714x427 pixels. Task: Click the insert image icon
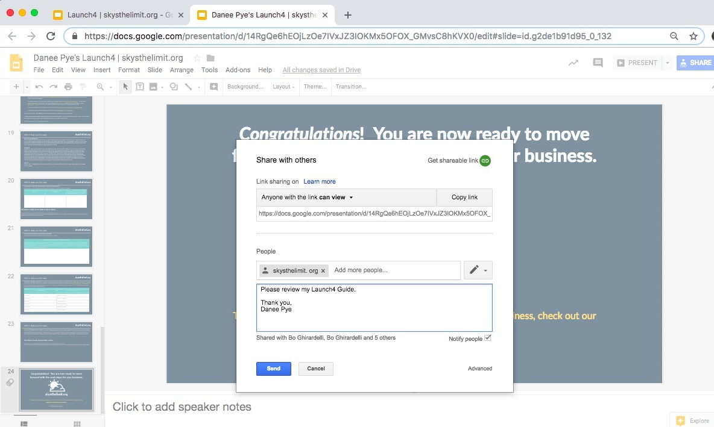click(153, 86)
